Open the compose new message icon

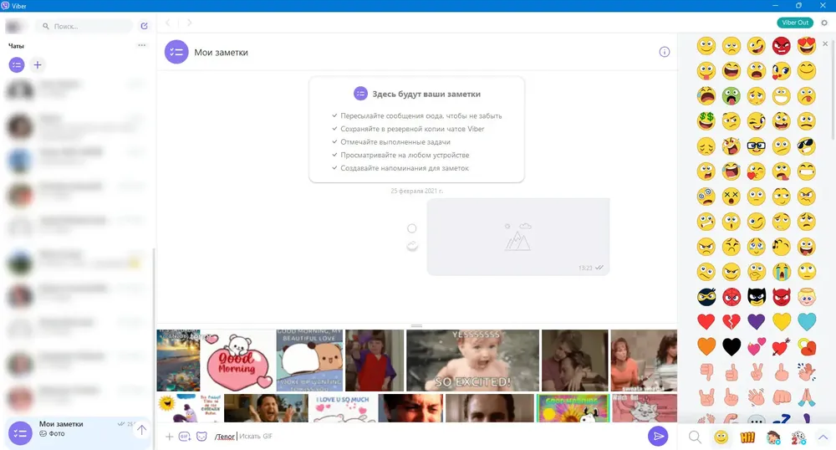144,26
